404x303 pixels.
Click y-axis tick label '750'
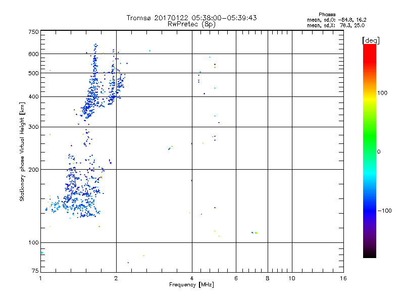click(x=33, y=32)
